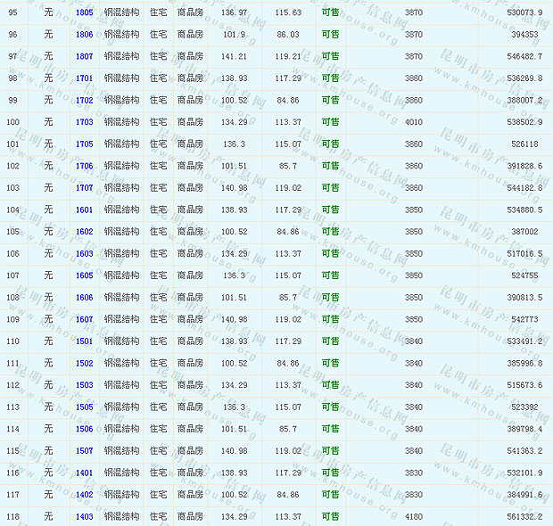This screenshot has height=526, width=553.
Task: View room 1403 details
Action: (x=84, y=516)
